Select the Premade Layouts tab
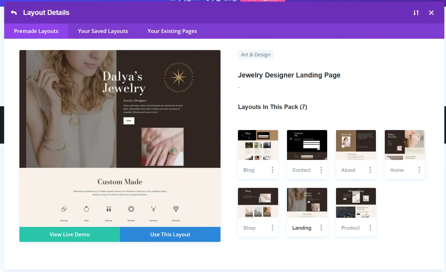Screen dimensions: 446x272 (x=36, y=31)
